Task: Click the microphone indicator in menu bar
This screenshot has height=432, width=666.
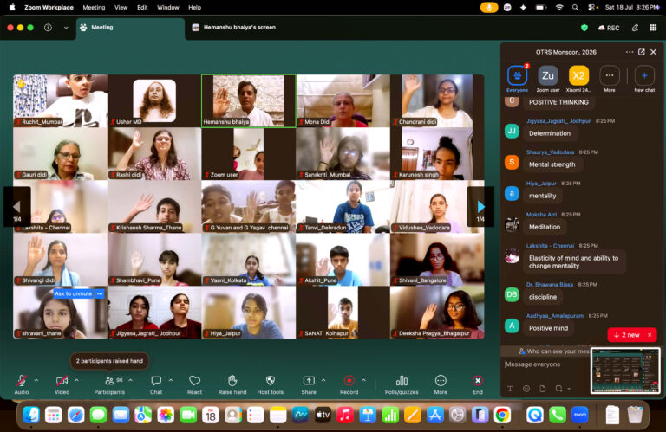Action: tap(489, 7)
